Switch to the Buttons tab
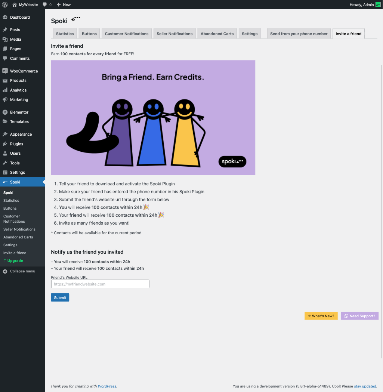The height and width of the screenshot is (392, 383). click(x=89, y=34)
